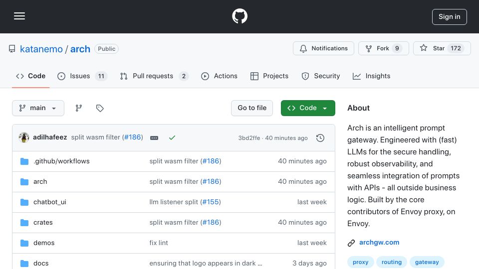Open the Insights tab

click(371, 76)
